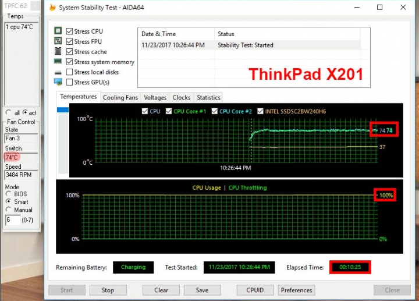Click the CPU Usage graph label

(207, 187)
